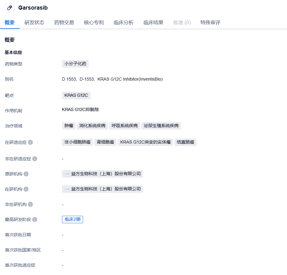The height and width of the screenshot is (275, 287).
Task: Click the pill drug icon beside Garsorasib
Action: (x=10, y=8)
